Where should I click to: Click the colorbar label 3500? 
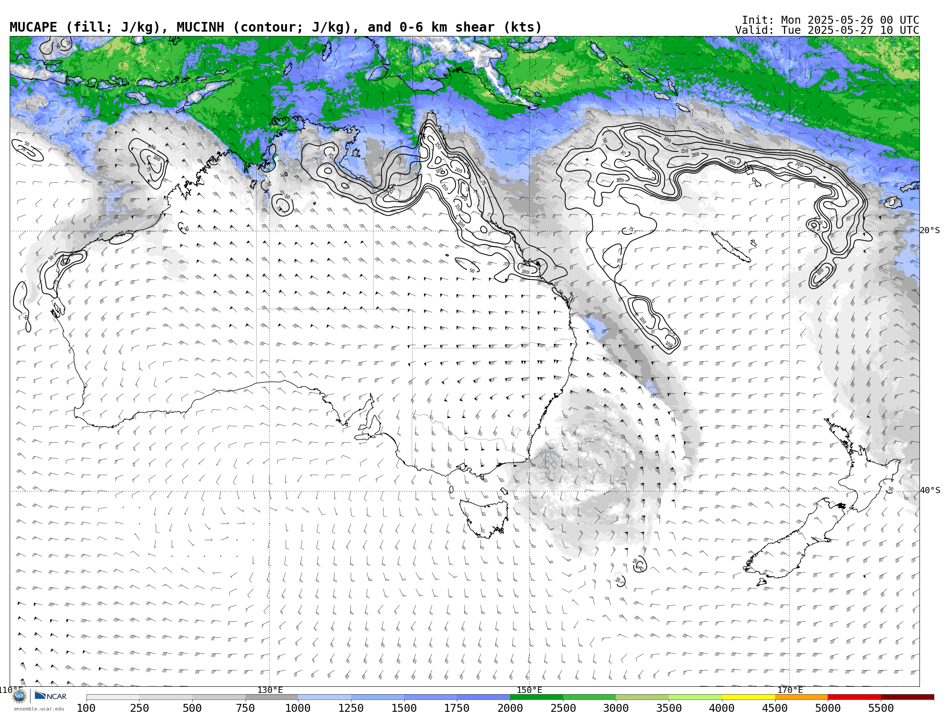click(x=669, y=708)
